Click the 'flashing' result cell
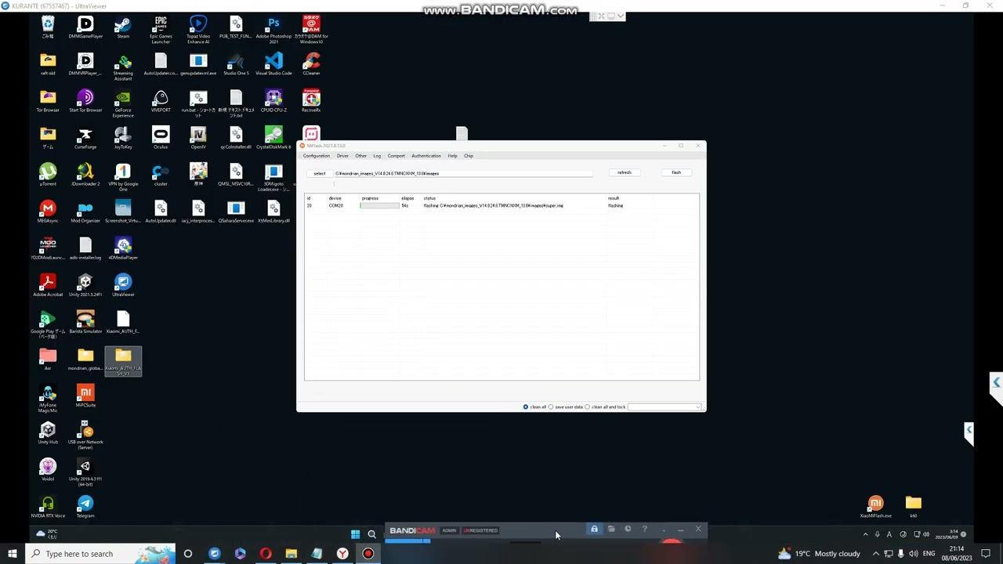The height and width of the screenshot is (564, 1003). 616,206
